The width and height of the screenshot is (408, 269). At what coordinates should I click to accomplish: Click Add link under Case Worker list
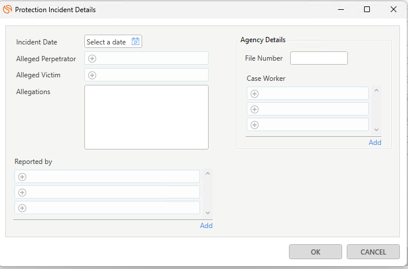click(375, 143)
